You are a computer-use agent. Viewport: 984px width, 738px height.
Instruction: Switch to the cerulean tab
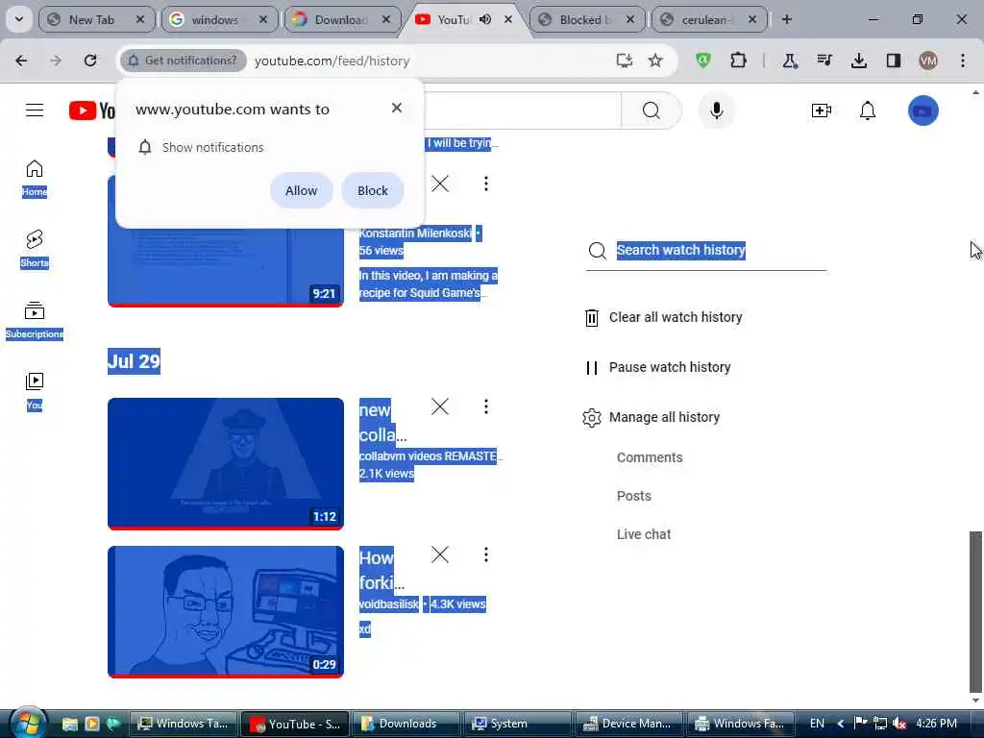(710, 19)
